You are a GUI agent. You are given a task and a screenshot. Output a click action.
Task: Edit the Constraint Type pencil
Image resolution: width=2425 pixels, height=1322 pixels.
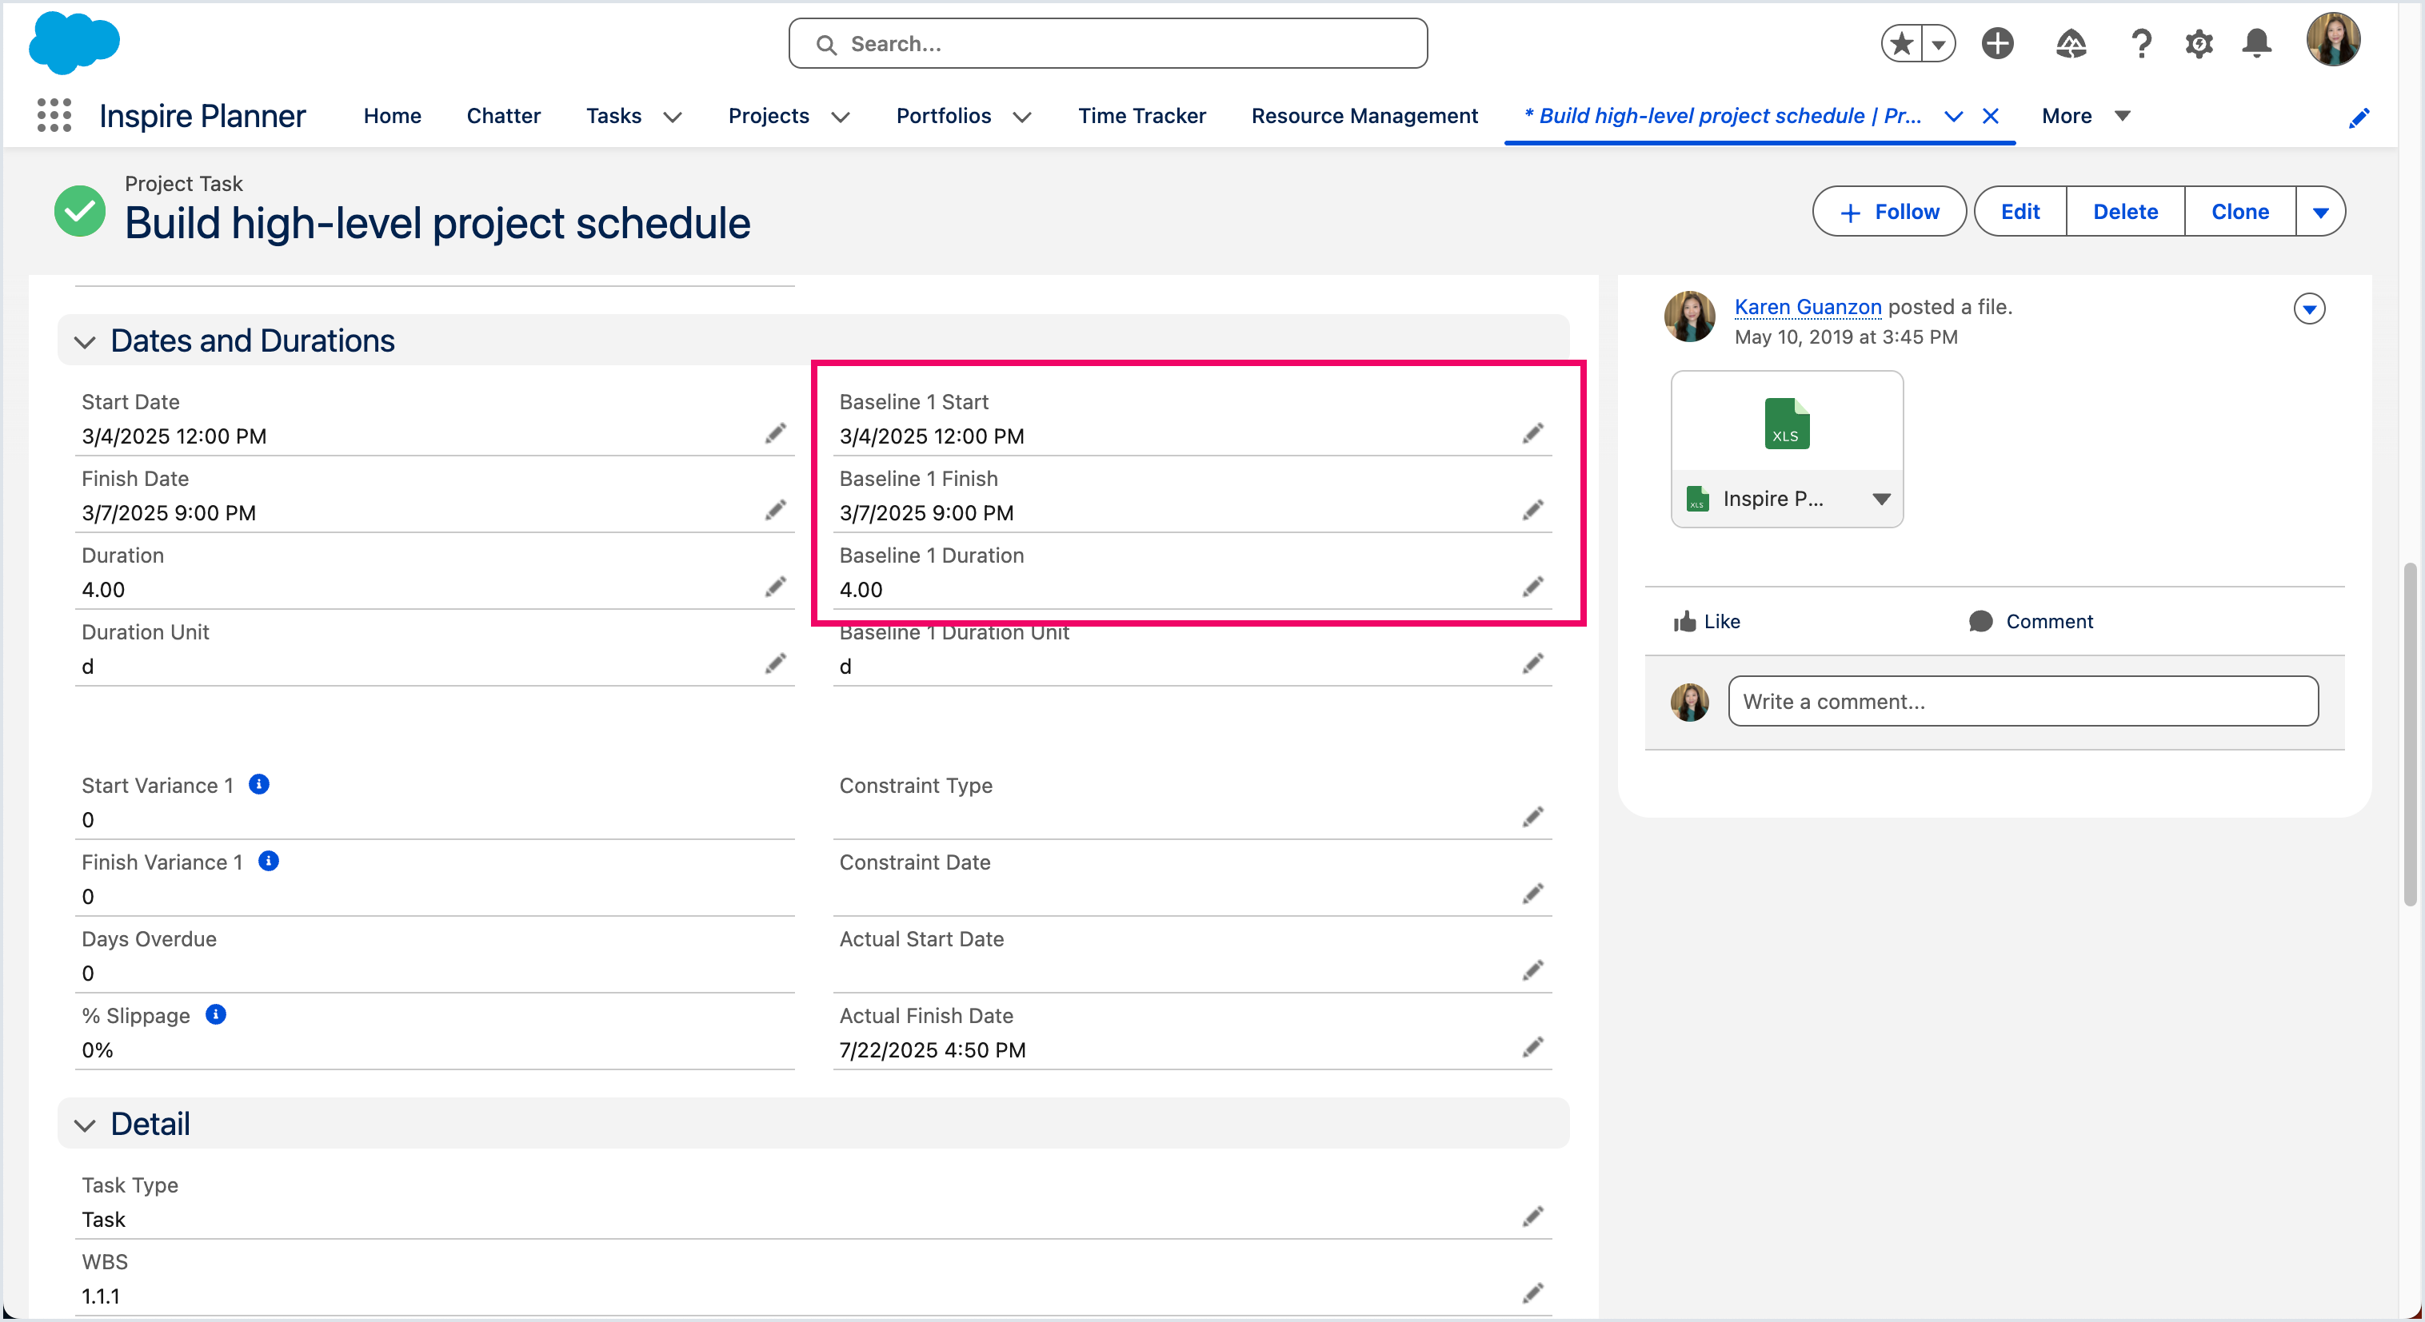[x=1532, y=817]
